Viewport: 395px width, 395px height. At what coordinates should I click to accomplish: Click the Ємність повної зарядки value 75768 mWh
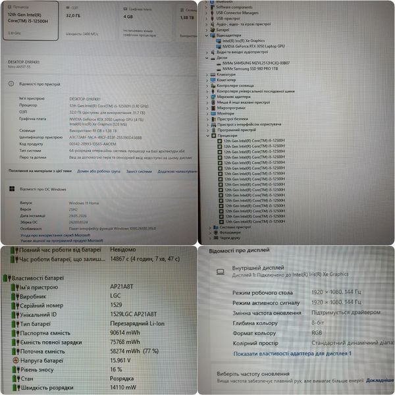(125, 342)
